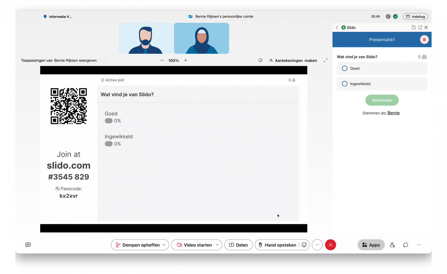
Task: Open the Apps panel
Action: point(371,245)
